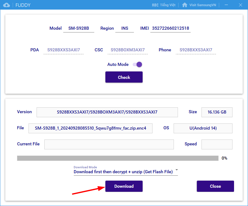This screenshot has width=248, height=206.
Task: Expand the Download Mode dropdown arrow
Action: pos(176,170)
